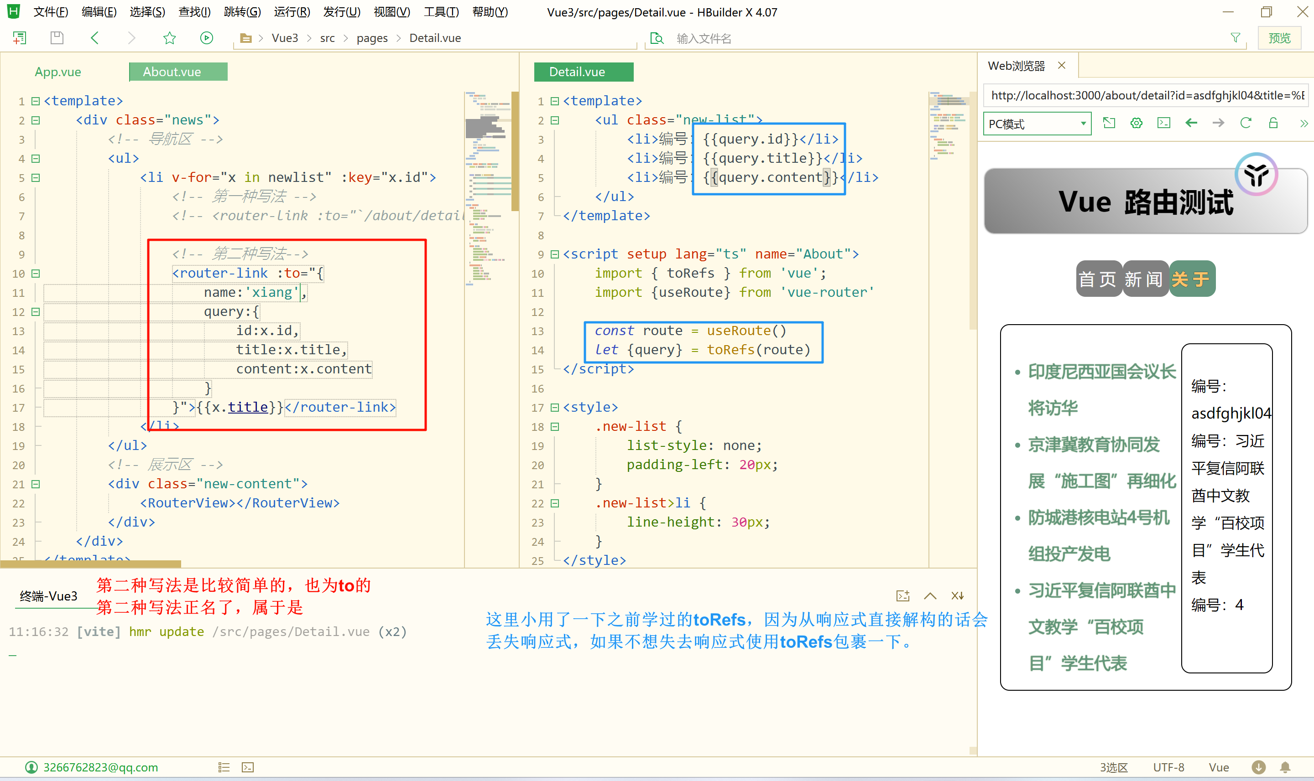
Task: Click browser back arrow icon
Action: 1191,123
